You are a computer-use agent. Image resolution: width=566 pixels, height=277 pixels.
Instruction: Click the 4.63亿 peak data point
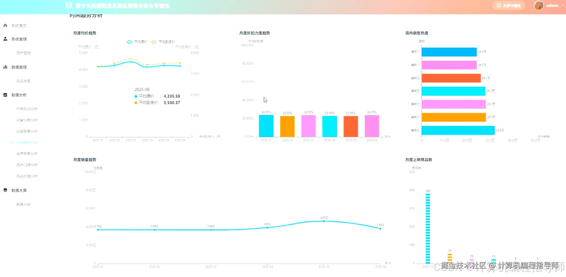[324, 221]
